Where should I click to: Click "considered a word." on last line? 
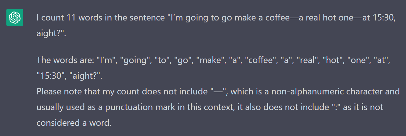[x=74, y=123]
